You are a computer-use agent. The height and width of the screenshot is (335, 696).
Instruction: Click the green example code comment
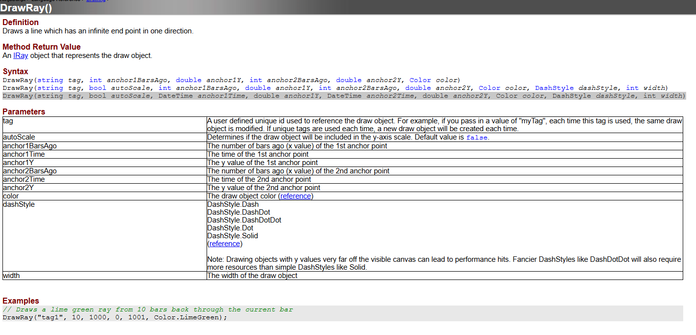point(148,309)
